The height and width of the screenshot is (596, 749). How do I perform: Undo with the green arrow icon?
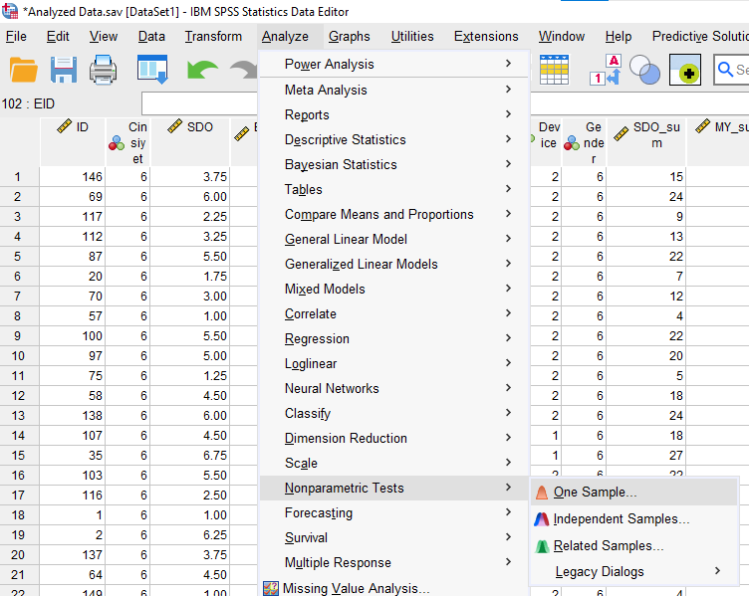(202, 70)
